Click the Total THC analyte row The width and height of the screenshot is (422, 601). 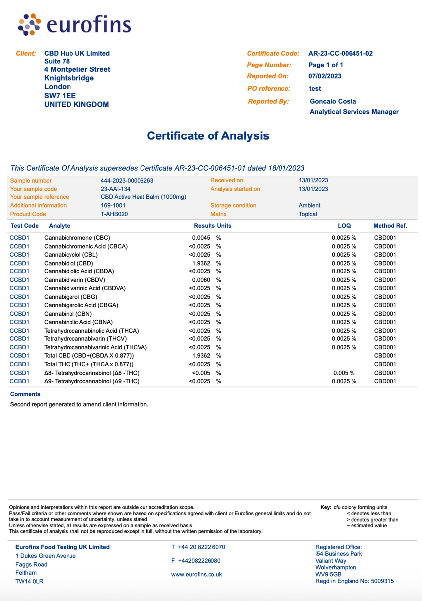[89, 364]
